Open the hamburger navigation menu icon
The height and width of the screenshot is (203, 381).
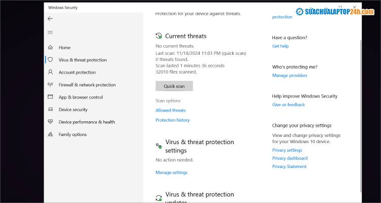pyautogui.click(x=50, y=32)
